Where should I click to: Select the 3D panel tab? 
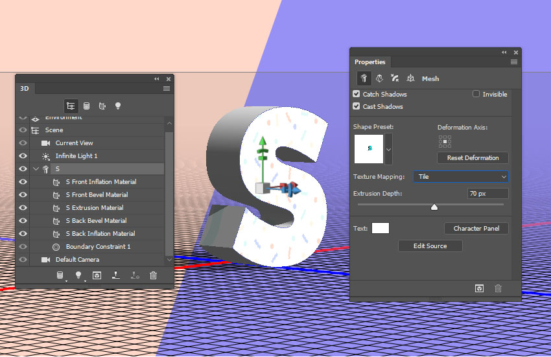coord(25,88)
